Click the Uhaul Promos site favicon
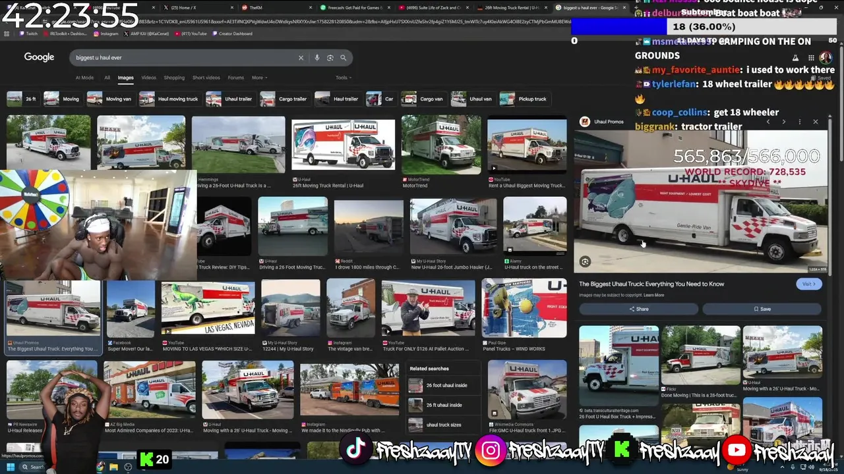The image size is (844, 474). (584, 122)
